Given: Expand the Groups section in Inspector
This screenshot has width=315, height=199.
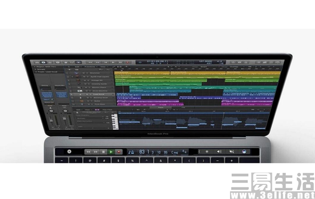Looking at the screenshot, I should [36, 69].
